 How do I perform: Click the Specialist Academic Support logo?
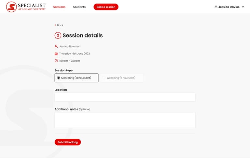26,7
